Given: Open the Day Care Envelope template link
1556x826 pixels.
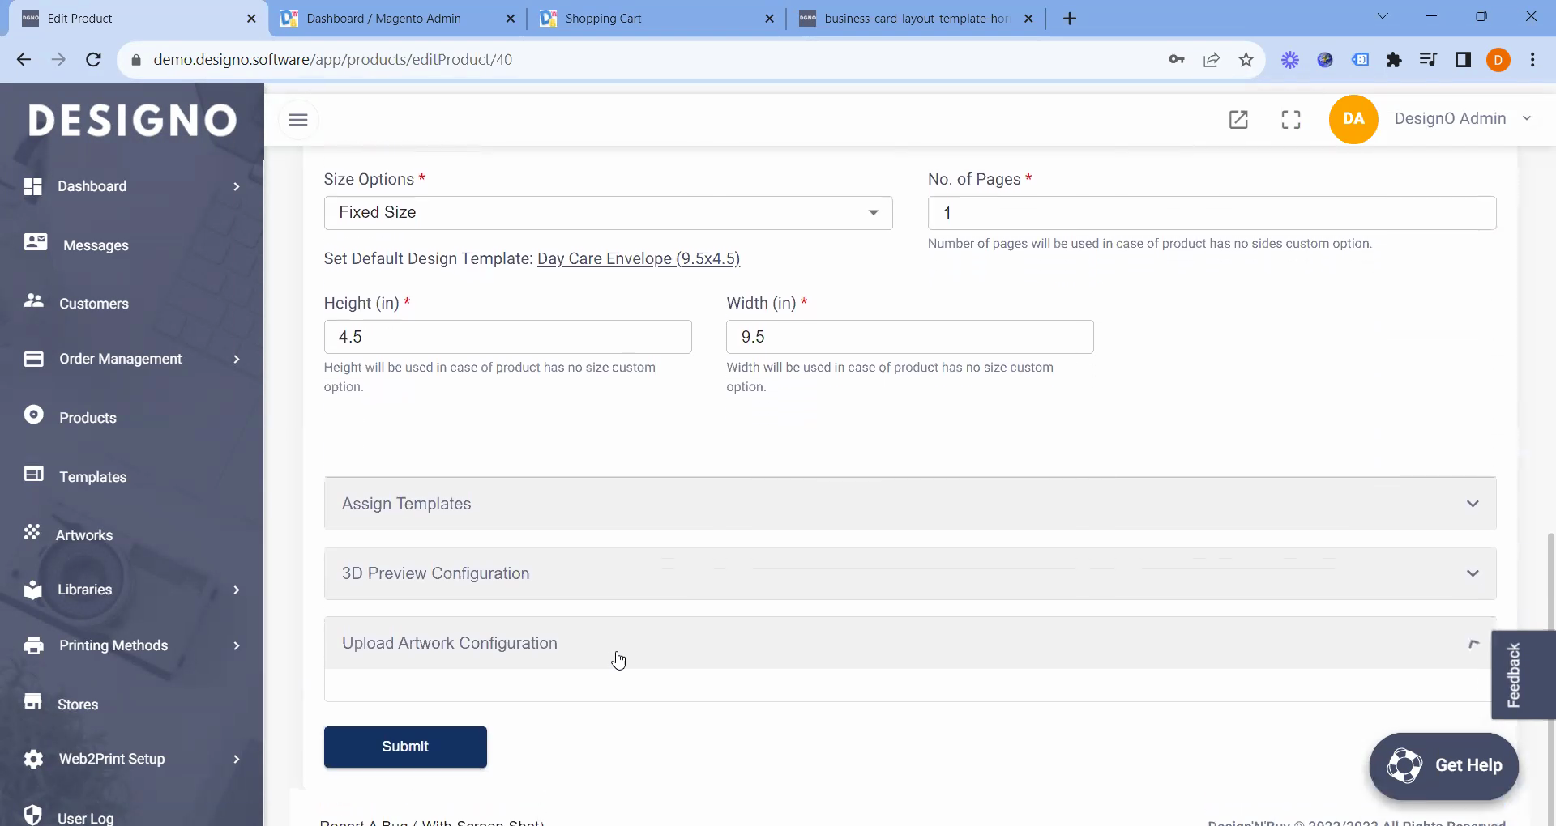Looking at the screenshot, I should (638, 259).
